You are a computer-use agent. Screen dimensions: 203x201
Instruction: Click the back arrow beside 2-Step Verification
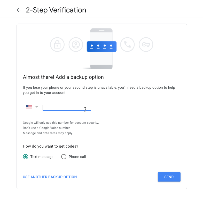coord(19,10)
